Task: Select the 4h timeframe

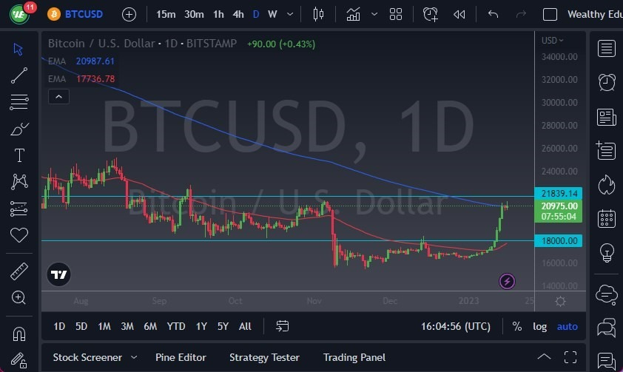Action: coord(238,14)
